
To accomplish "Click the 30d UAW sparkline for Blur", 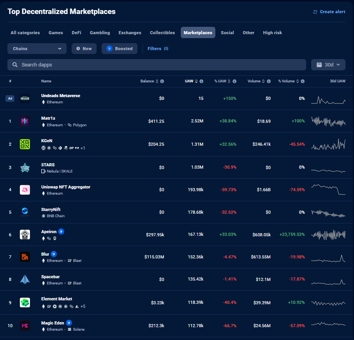I will pos(328,258).
